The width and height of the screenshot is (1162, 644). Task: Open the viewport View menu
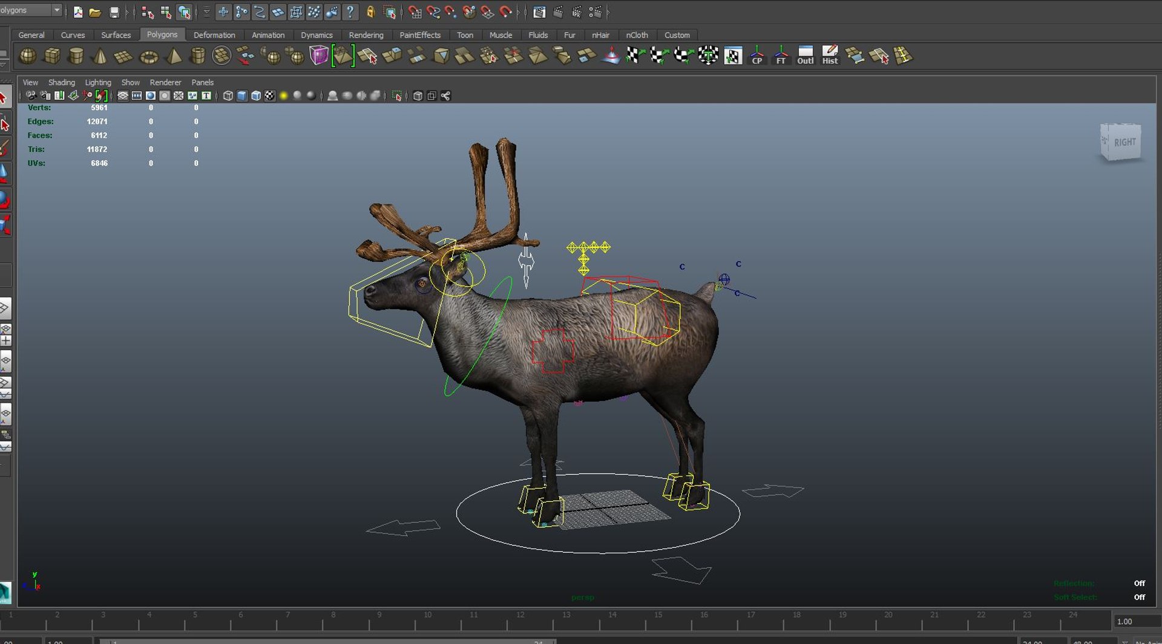30,82
